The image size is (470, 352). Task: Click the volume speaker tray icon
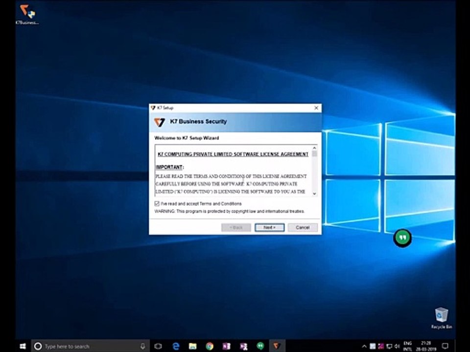(x=397, y=346)
